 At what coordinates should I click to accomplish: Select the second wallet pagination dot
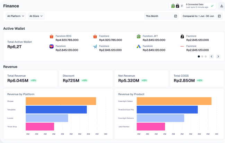(202, 56)
